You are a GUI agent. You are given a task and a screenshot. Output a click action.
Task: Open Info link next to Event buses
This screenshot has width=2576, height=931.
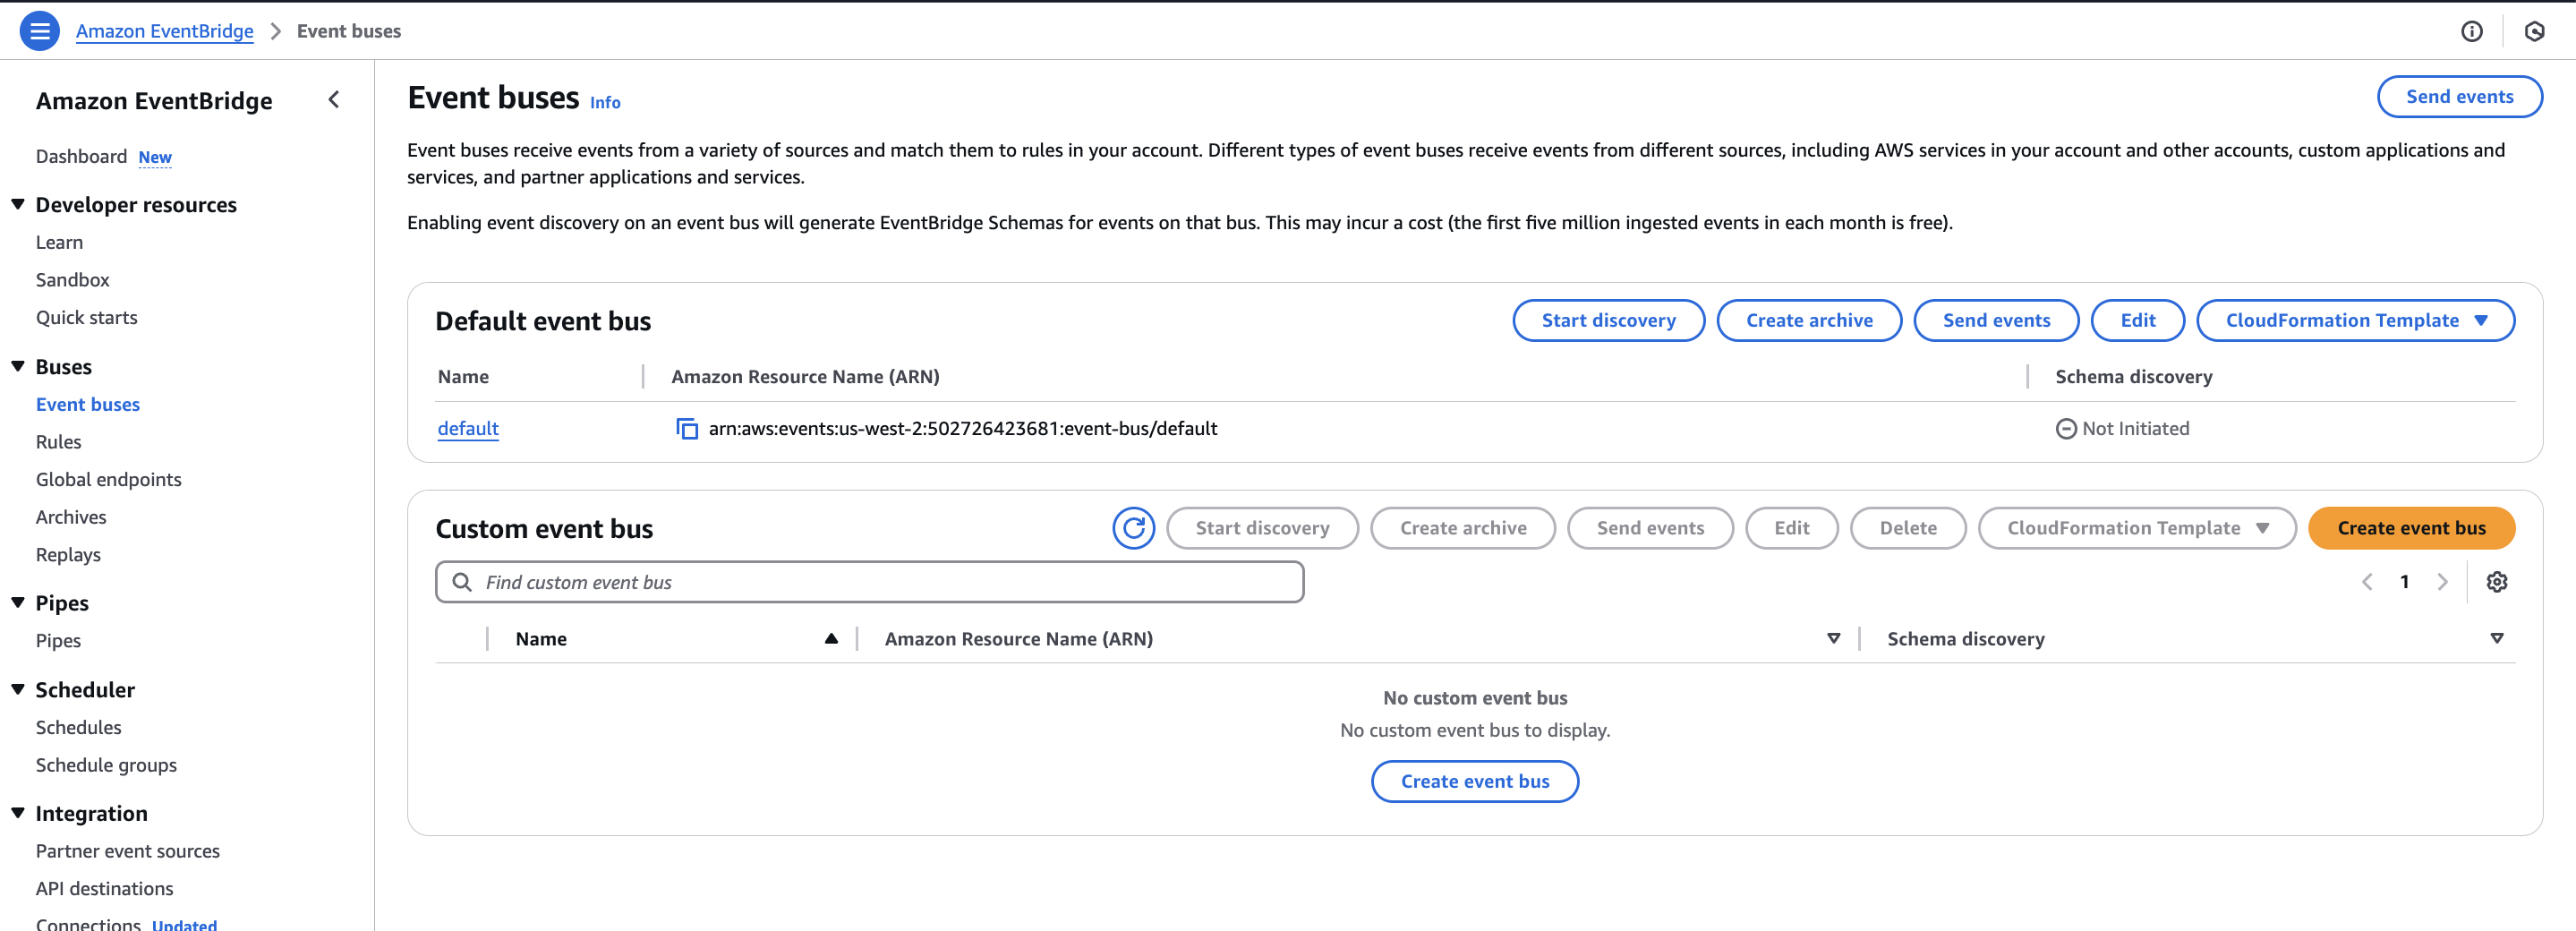[605, 102]
